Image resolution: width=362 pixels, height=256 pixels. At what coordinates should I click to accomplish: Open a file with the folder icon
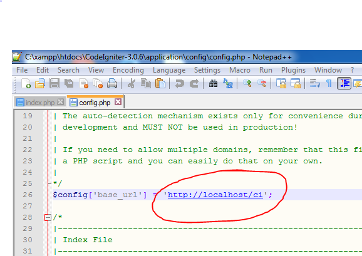(x=40, y=83)
